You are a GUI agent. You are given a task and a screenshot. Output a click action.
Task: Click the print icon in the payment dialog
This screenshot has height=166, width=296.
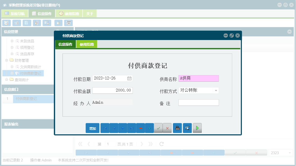(177, 128)
